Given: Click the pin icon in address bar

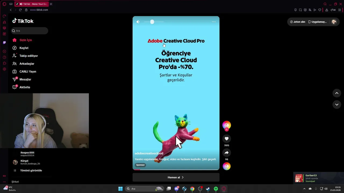Looking at the screenshot, I should [295, 10].
